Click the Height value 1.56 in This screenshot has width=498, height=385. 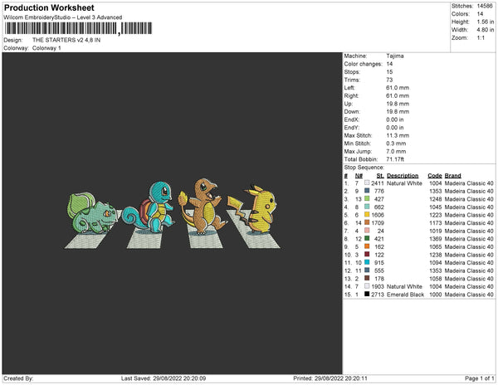click(x=486, y=22)
